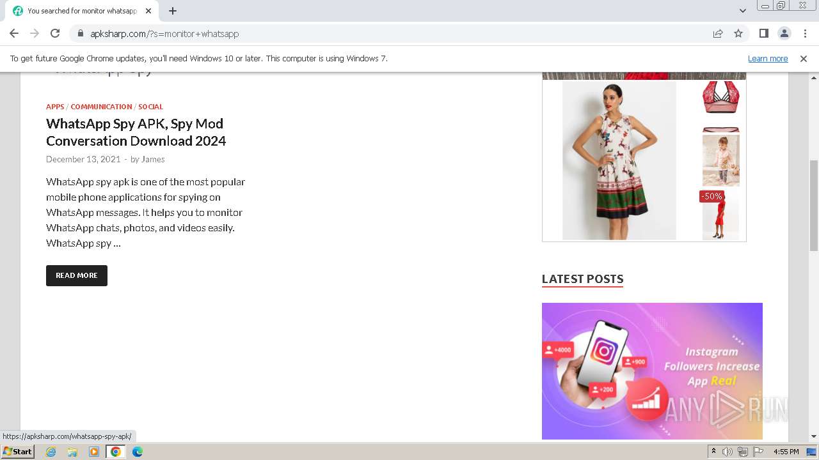Open the Windows Start menu
Viewport: 819px width, 460px height.
click(x=17, y=452)
